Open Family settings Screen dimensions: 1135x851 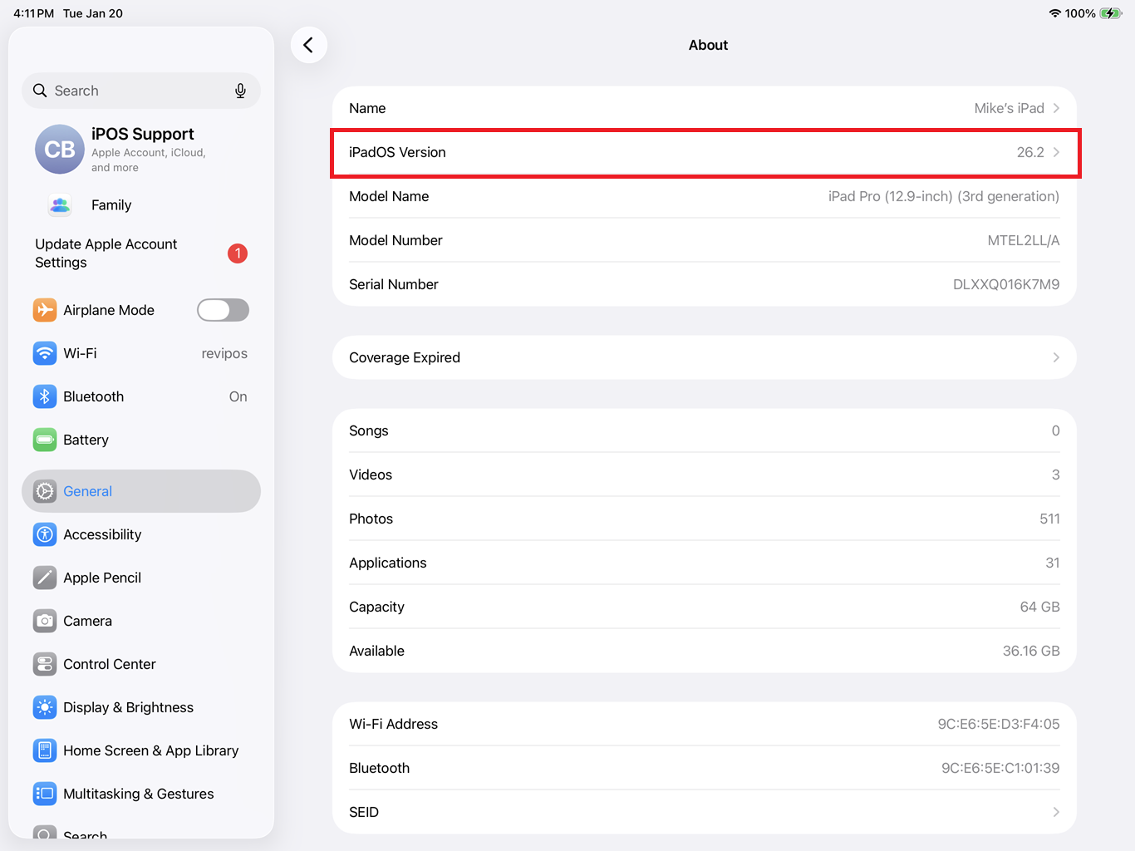(141, 205)
